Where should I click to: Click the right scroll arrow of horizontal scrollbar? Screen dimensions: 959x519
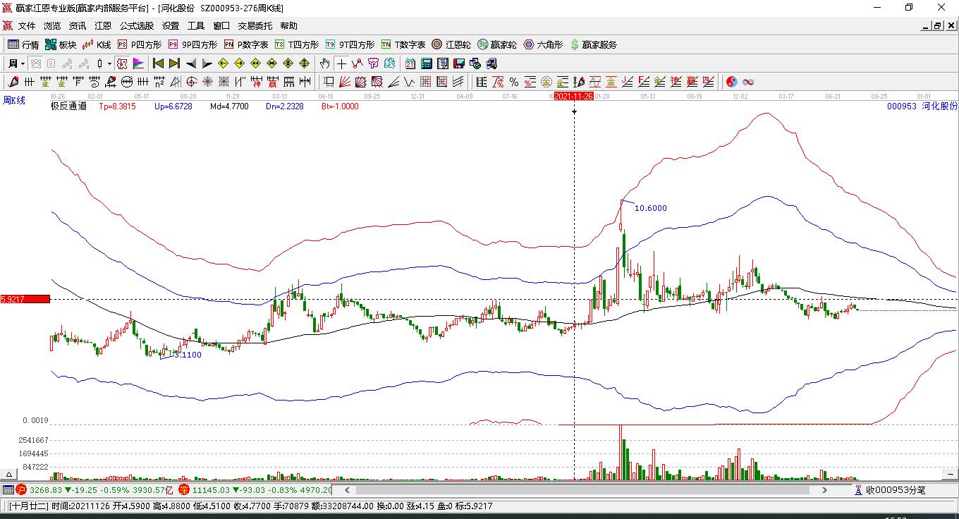(824, 489)
